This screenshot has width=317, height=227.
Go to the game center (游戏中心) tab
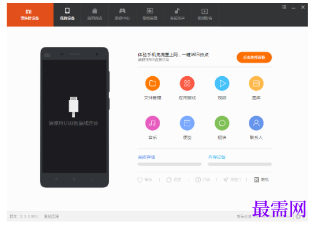(x=122, y=14)
